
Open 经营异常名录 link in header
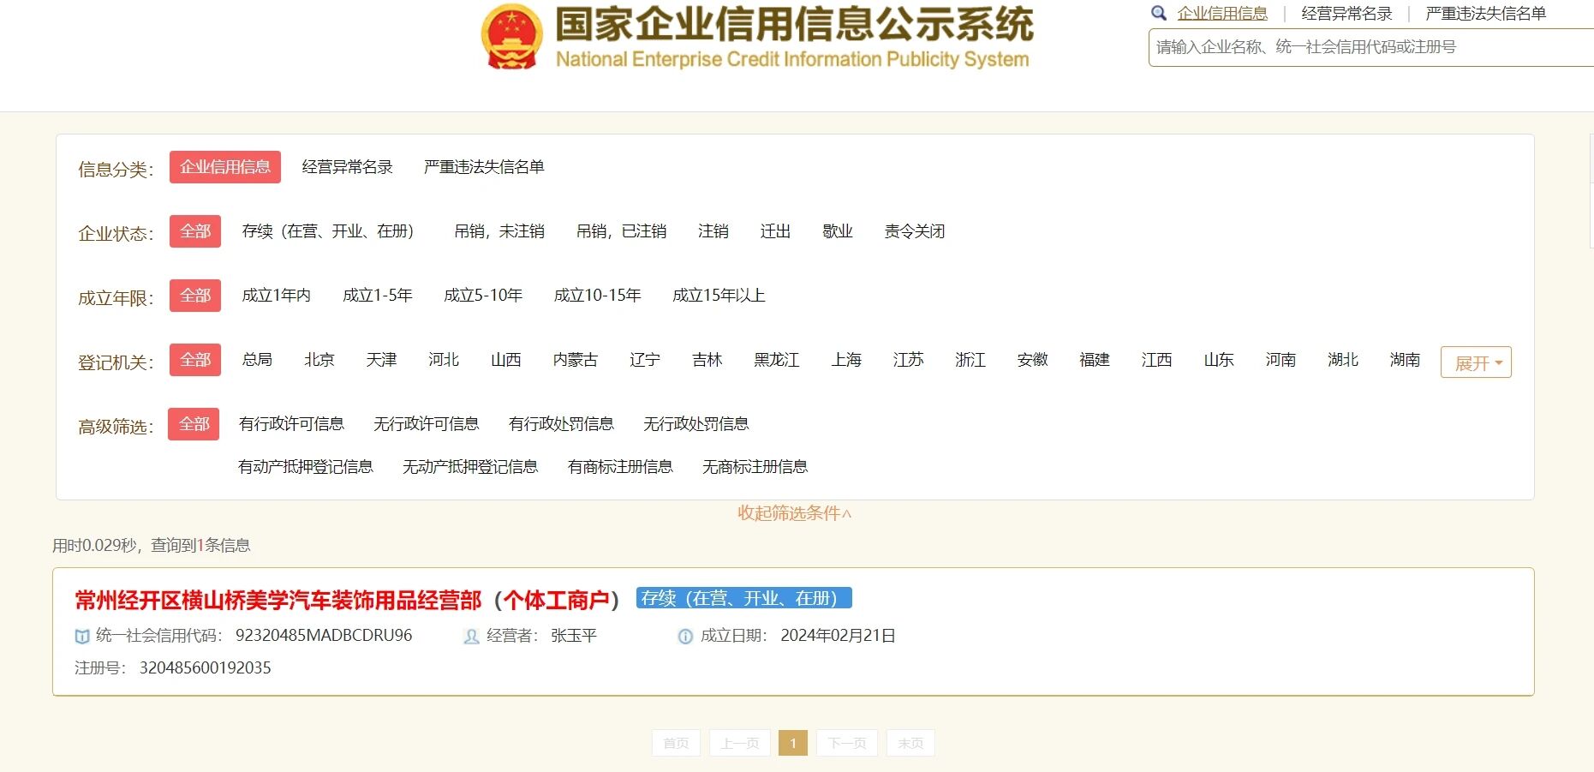click(1346, 13)
